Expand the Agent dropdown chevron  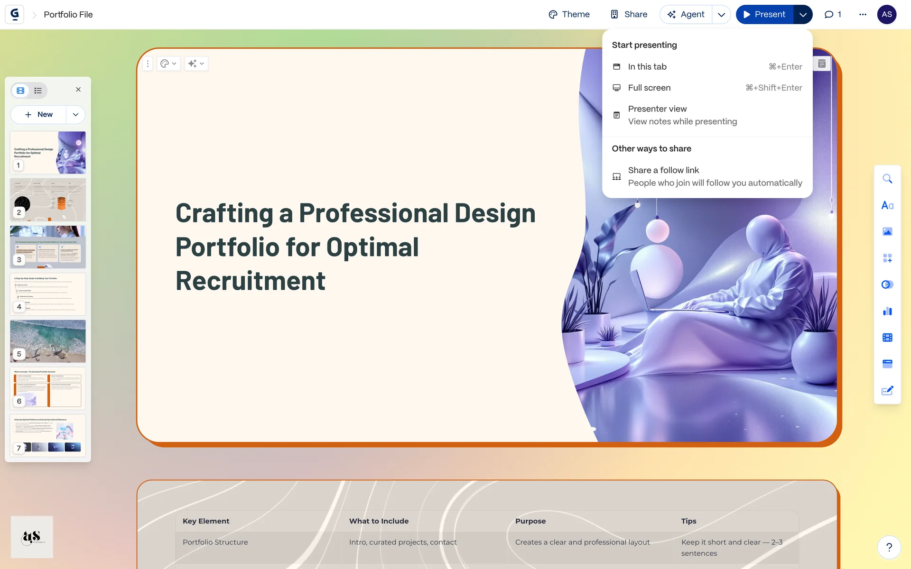click(721, 14)
